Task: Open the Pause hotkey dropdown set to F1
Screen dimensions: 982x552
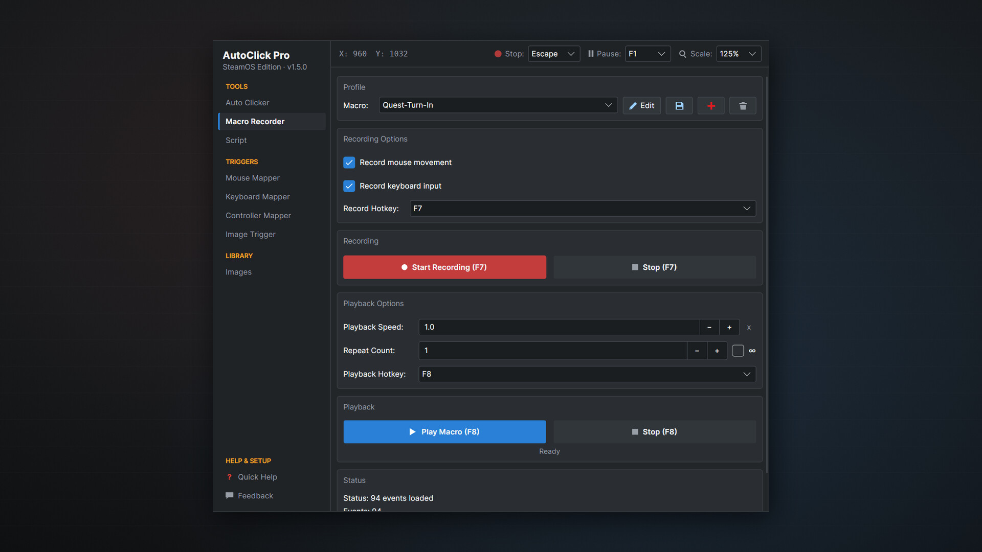Action: pos(648,54)
